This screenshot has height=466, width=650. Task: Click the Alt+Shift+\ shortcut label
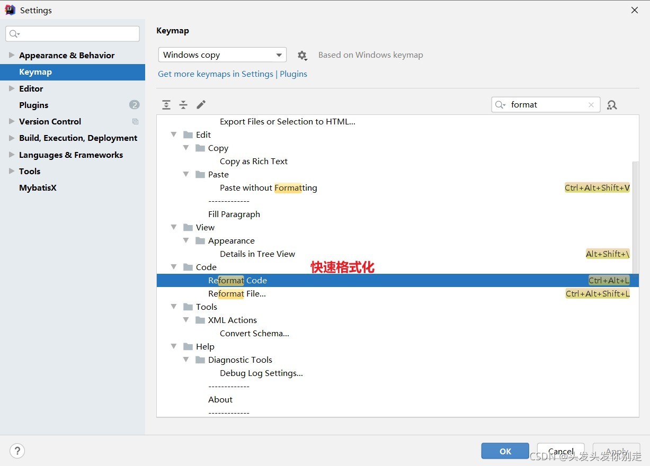click(x=608, y=254)
